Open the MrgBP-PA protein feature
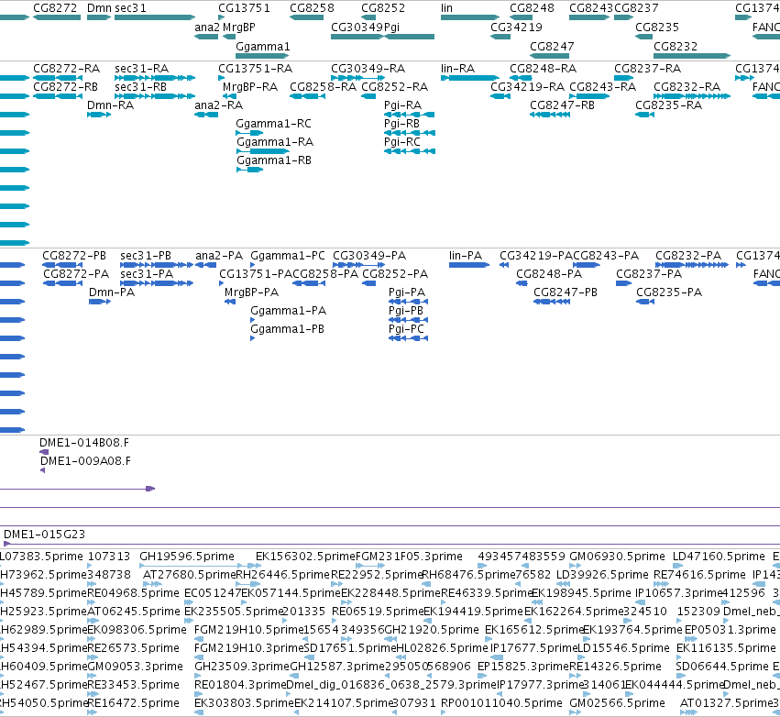 click(x=230, y=302)
